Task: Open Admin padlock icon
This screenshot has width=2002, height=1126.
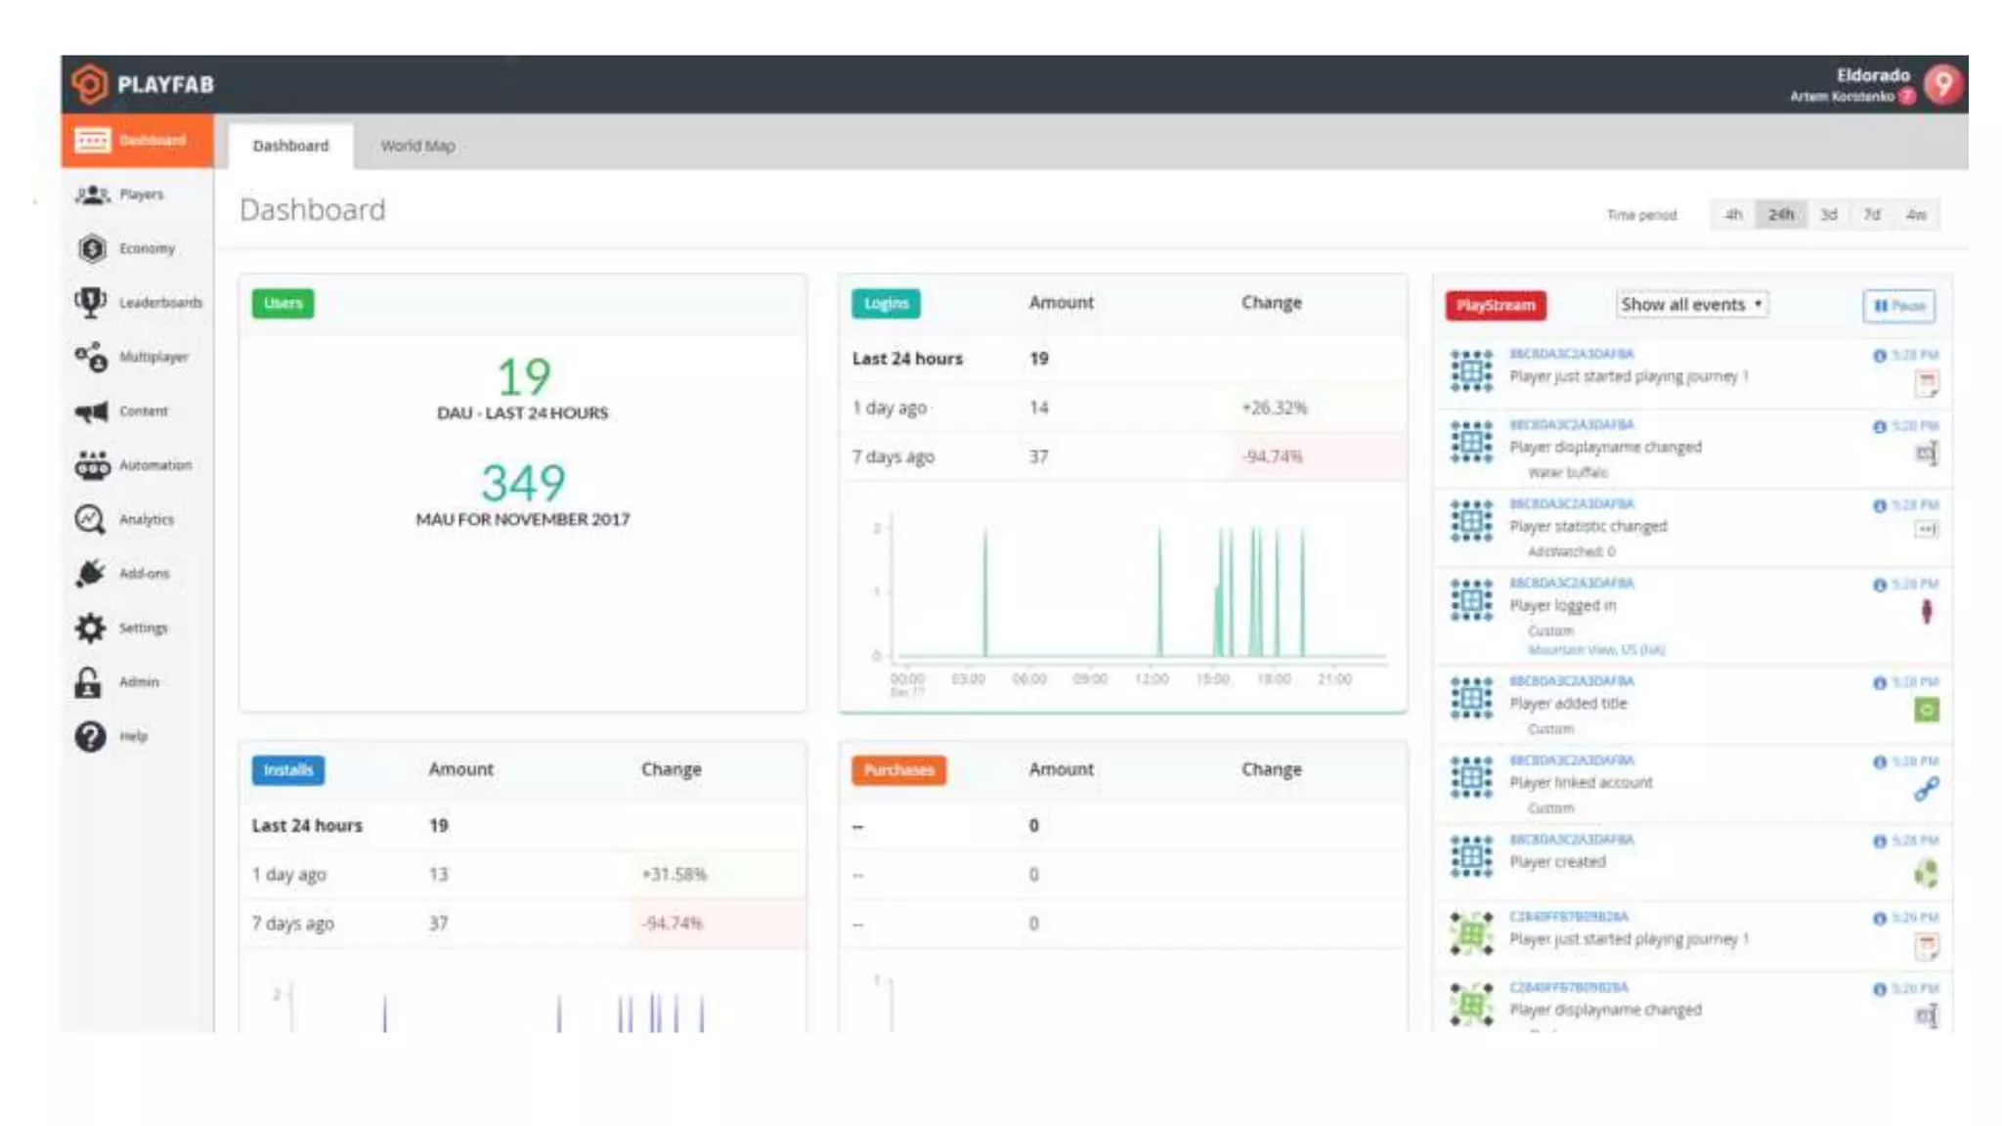Action: pyautogui.click(x=88, y=682)
